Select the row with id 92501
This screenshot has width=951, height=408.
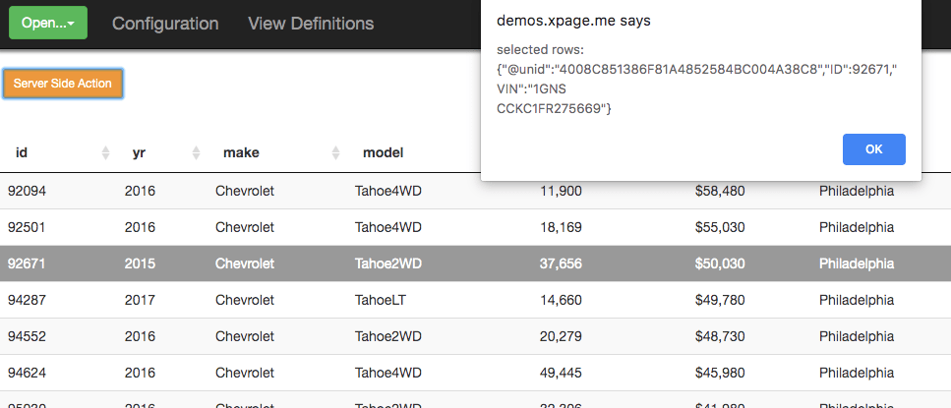(x=28, y=227)
